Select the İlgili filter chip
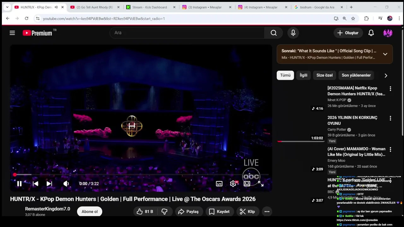 (x=303, y=75)
